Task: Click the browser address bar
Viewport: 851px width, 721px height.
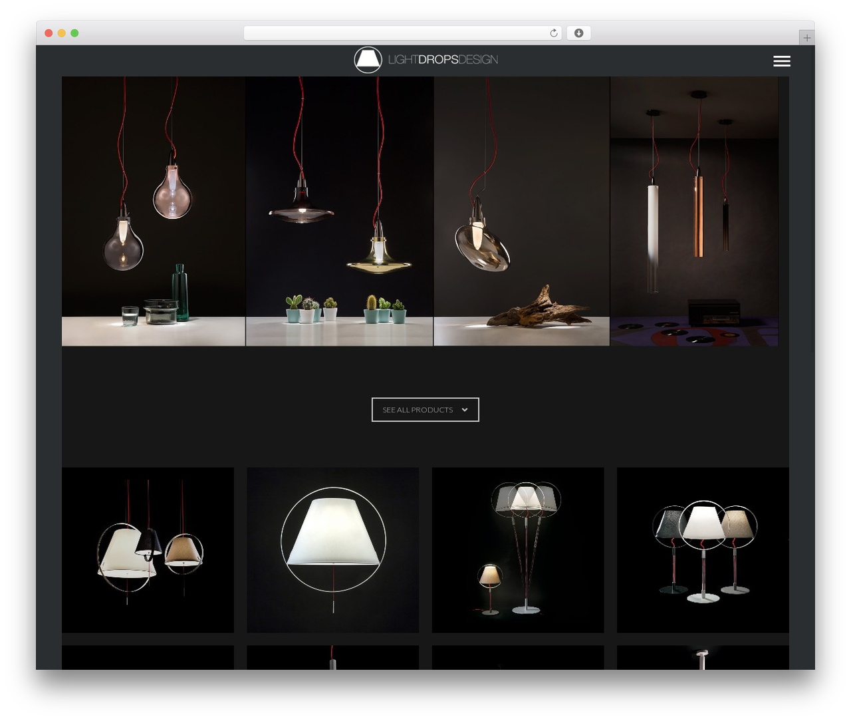Action: coord(402,33)
